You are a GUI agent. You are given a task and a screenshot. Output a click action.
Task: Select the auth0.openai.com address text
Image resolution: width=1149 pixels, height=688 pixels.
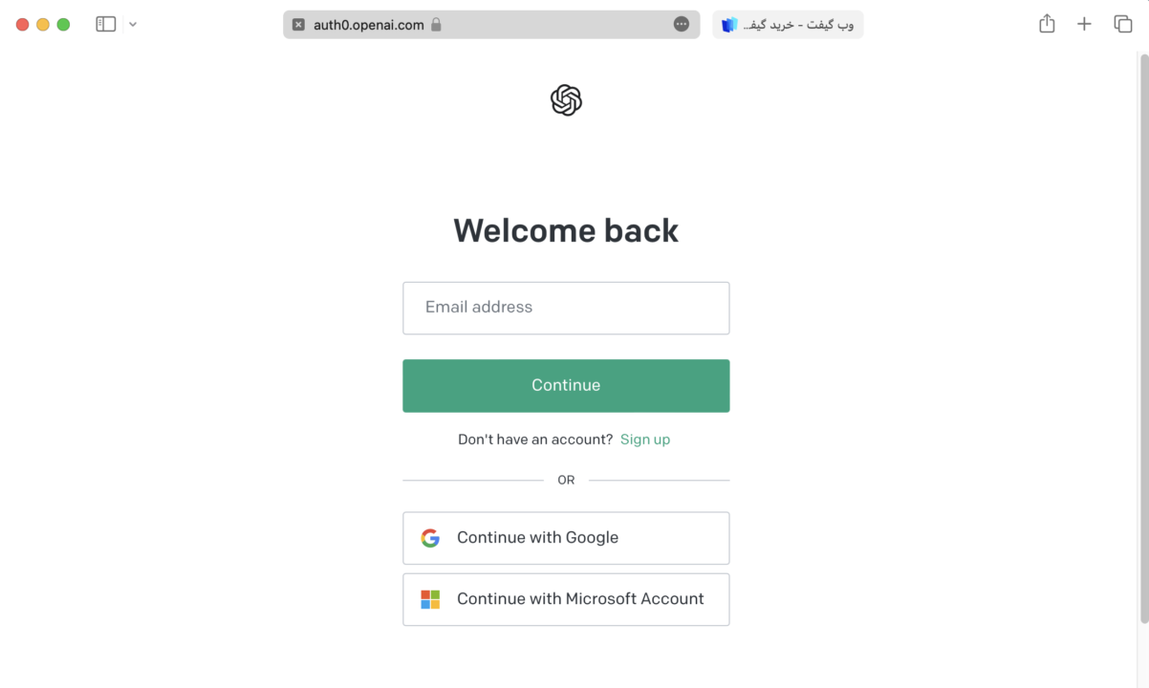coord(368,25)
